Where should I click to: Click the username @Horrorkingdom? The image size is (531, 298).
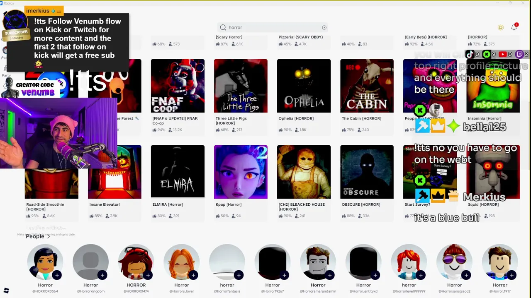click(x=90, y=291)
